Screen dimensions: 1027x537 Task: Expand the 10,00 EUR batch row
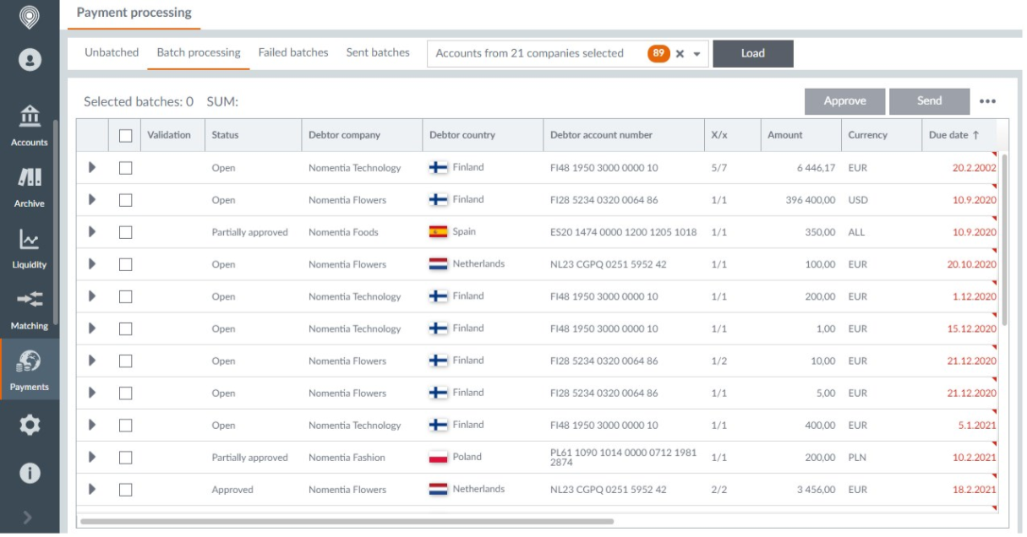pyautogui.click(x=92, y=361)
